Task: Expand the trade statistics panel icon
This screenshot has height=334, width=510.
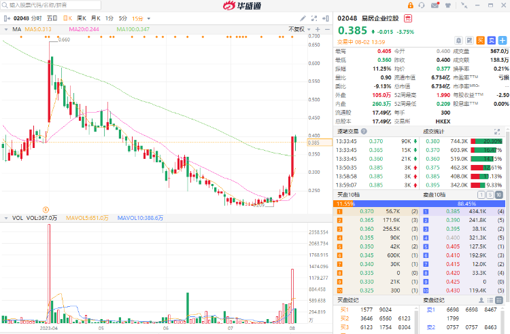Action: (496, 132)
